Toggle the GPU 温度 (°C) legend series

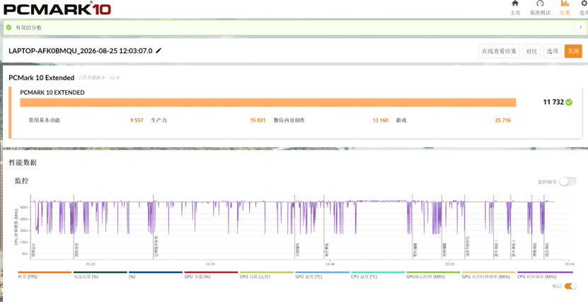(x=322, y=275)
